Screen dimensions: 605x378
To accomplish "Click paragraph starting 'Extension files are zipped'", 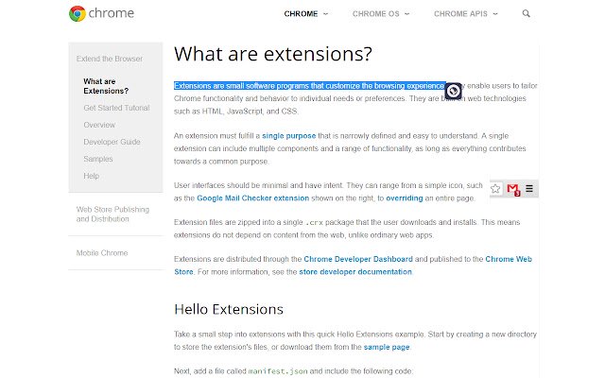I will click(347, 229).
